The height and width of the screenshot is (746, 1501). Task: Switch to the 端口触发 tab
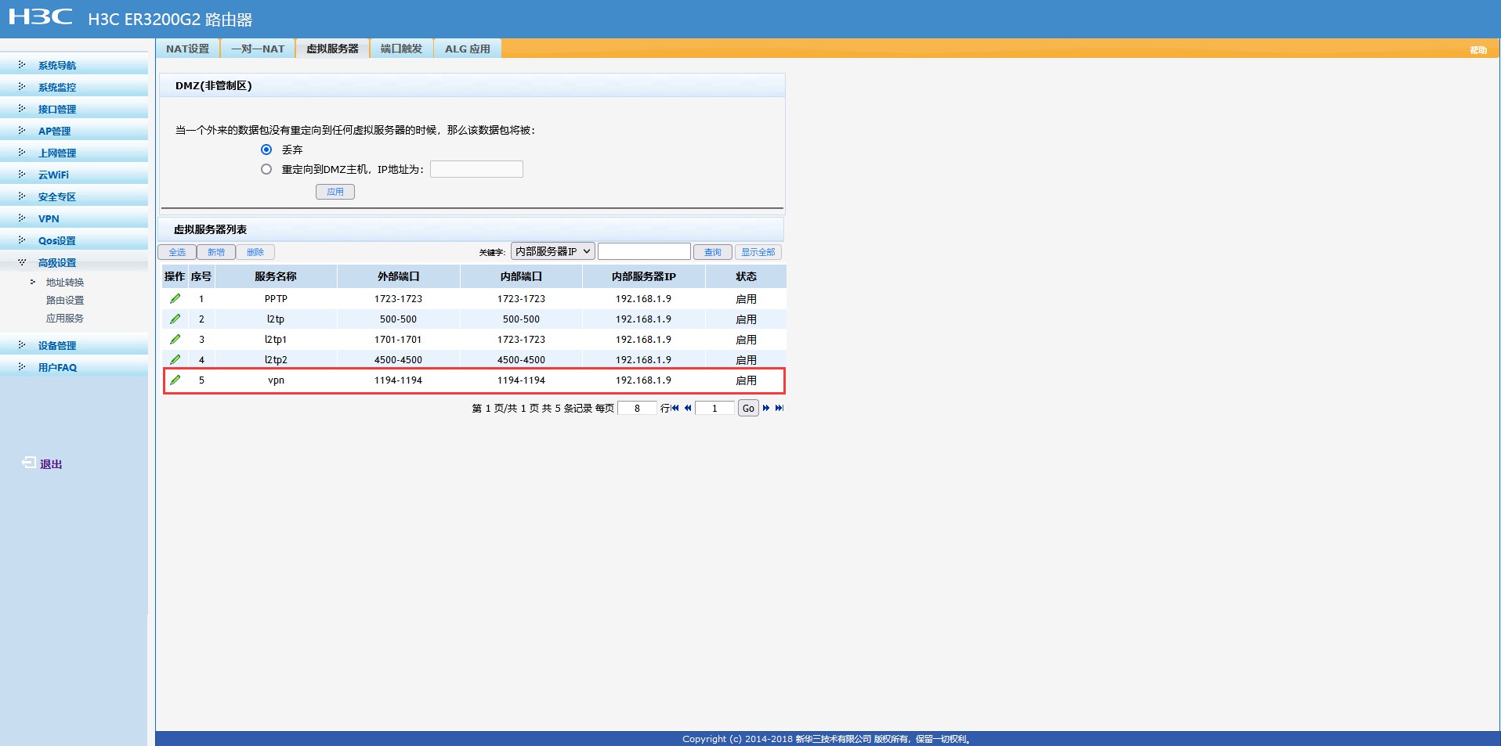click(x=401, y=49)
